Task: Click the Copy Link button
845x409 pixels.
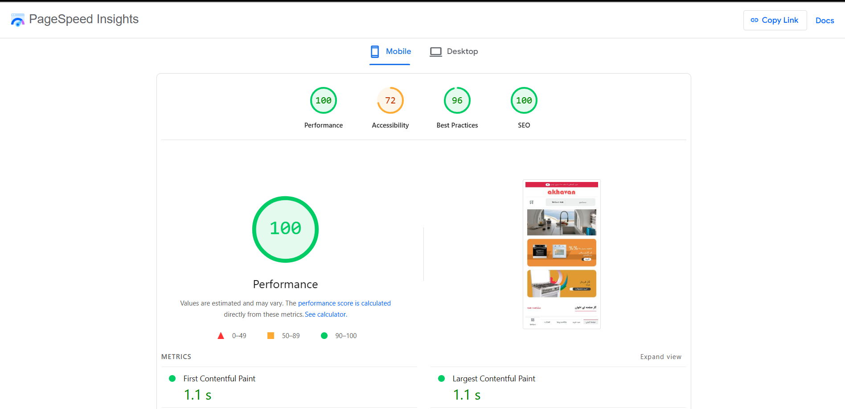Action: pyautogui.click(x=775, y=20)
